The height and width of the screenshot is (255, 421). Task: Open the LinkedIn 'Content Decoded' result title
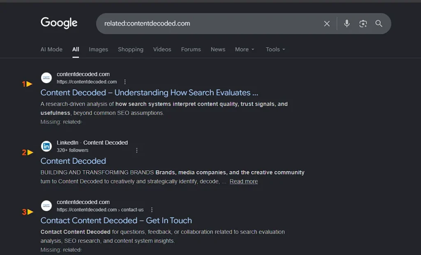point(73,161)
